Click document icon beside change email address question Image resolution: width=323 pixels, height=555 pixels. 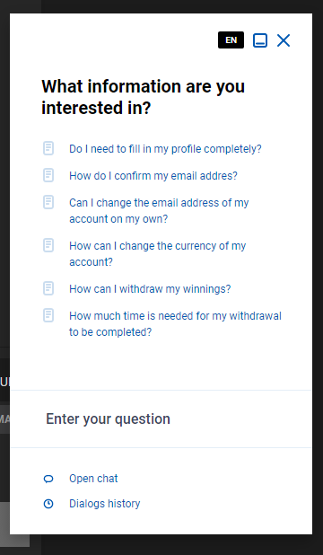tap(48, 202)
